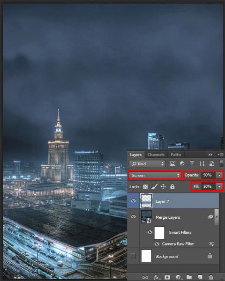
Task: Lock image pixels brush icon
Action: [154, 186]
